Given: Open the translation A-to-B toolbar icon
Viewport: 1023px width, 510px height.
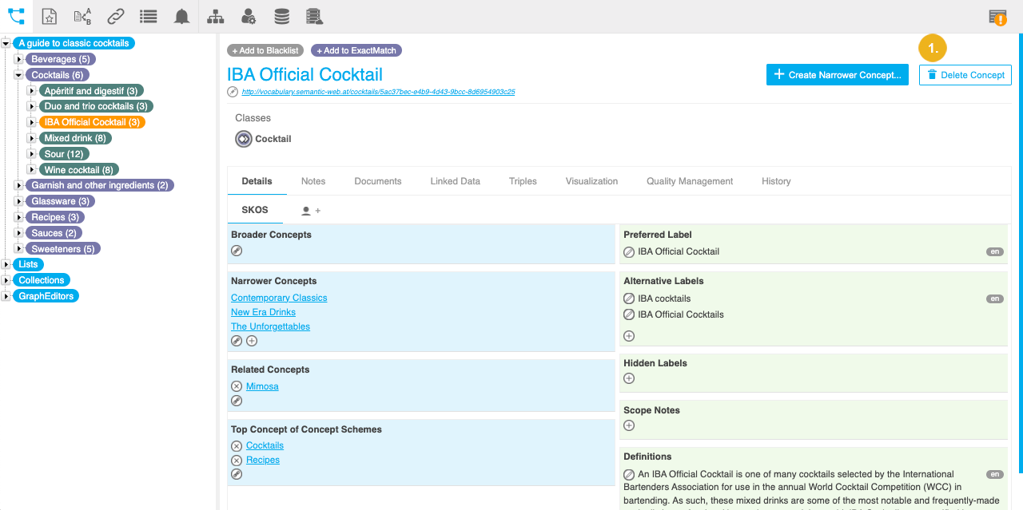Looking at the screenshot, I should [82, 16].
